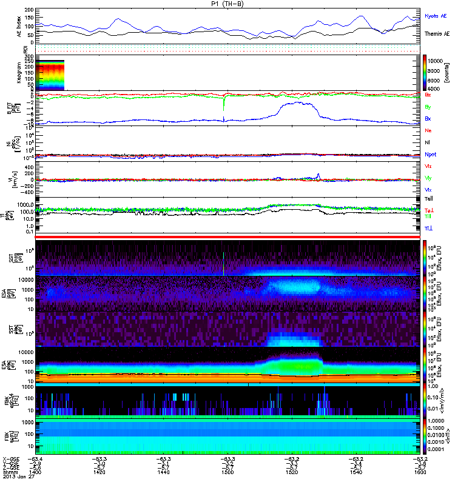Click the 1400 time axis label
Viewport: 455px width, 485px height.
point(35,472)
